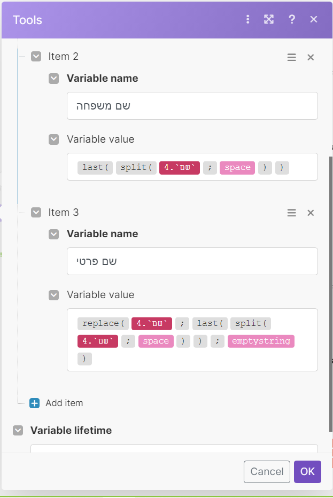Viewport: 333px width, 498px height.
Task: Click the Item 3 reorder handle icon
Action: pyautogui.click(x=292, y=213)
